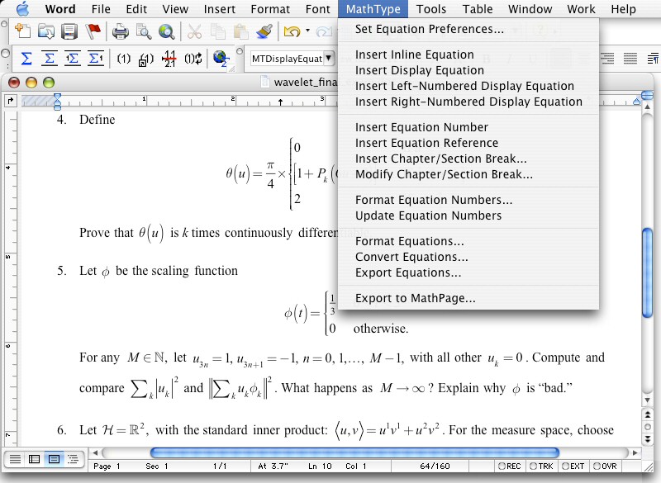Click the Web Page Preview globe-magnifier icon
The image size is (661, 483).
(x=167, y=31)
